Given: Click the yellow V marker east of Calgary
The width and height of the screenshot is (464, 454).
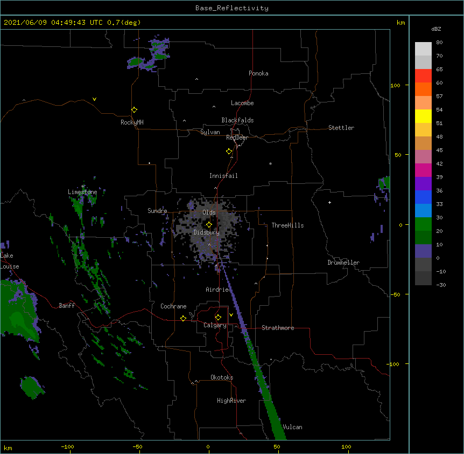Looking at the screenshot, I should tap(231, 315).
